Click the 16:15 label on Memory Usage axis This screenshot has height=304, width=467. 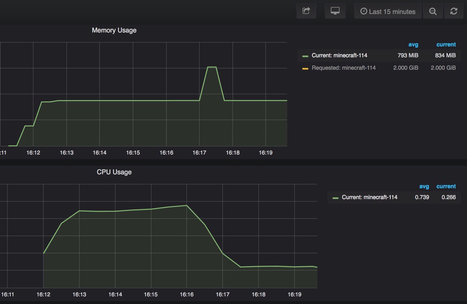point(133,153)
